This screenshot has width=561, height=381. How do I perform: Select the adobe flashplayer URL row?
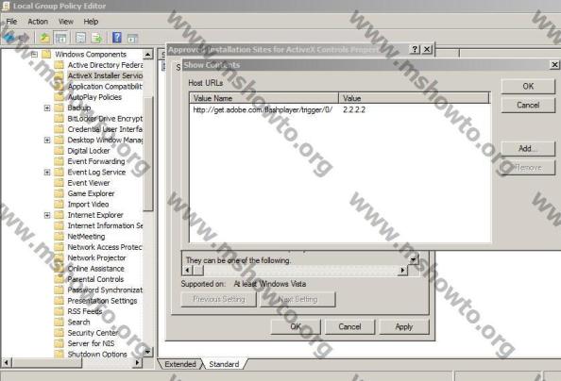(x=339, y=109)
